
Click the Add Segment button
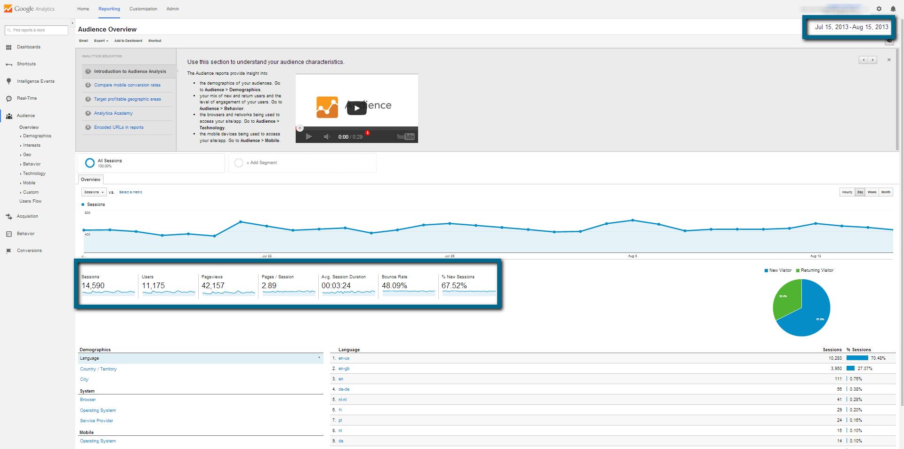[x=261, y=163]
